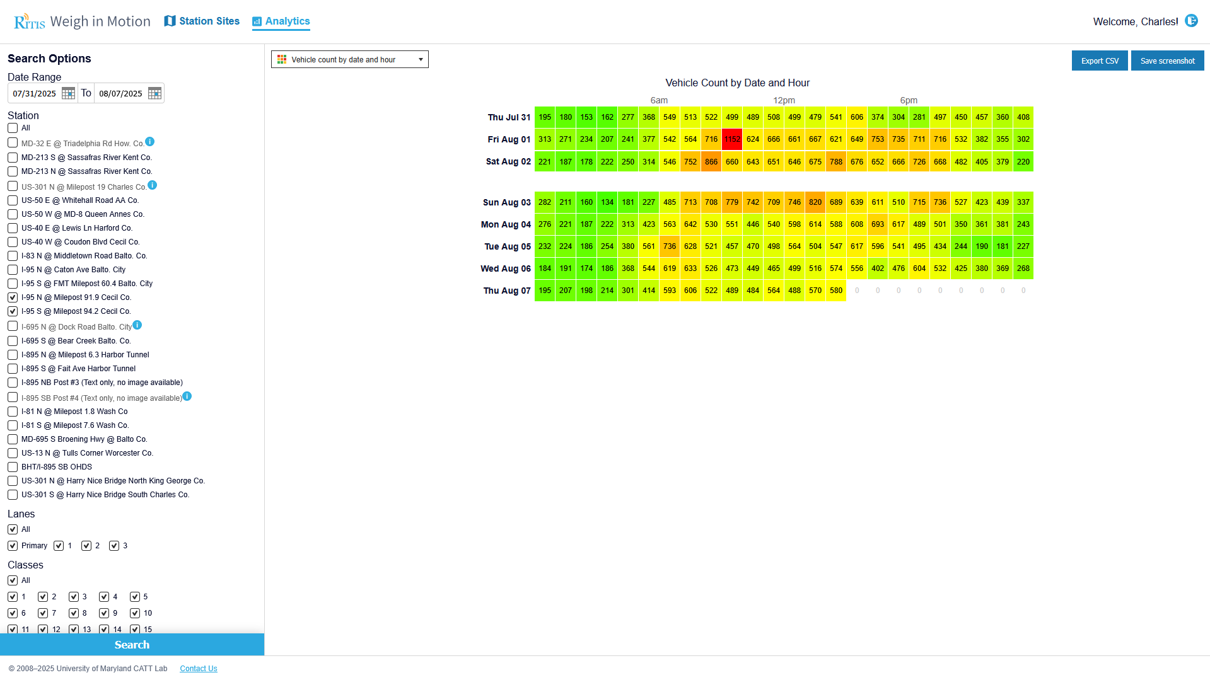The width and height of the screenshot is (1210, 680).
Task: Open the start date calendar picker icon
Action: [68, 93]
